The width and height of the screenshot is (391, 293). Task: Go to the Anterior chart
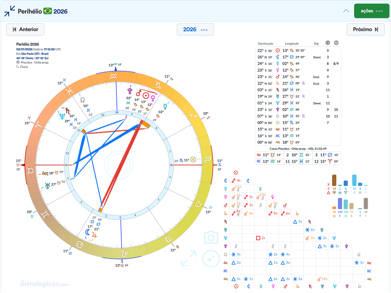coord(25,29)
